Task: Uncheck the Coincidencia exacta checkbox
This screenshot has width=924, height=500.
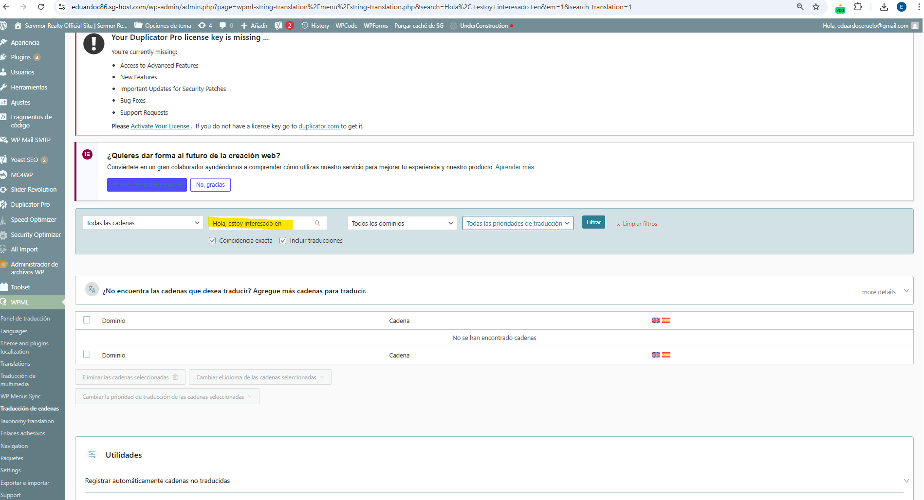Action: coord(212,241)
